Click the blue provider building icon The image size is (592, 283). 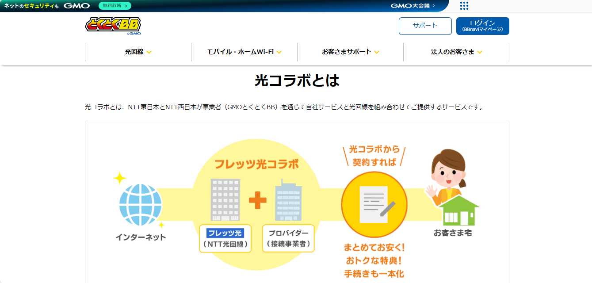click(288, 200)
